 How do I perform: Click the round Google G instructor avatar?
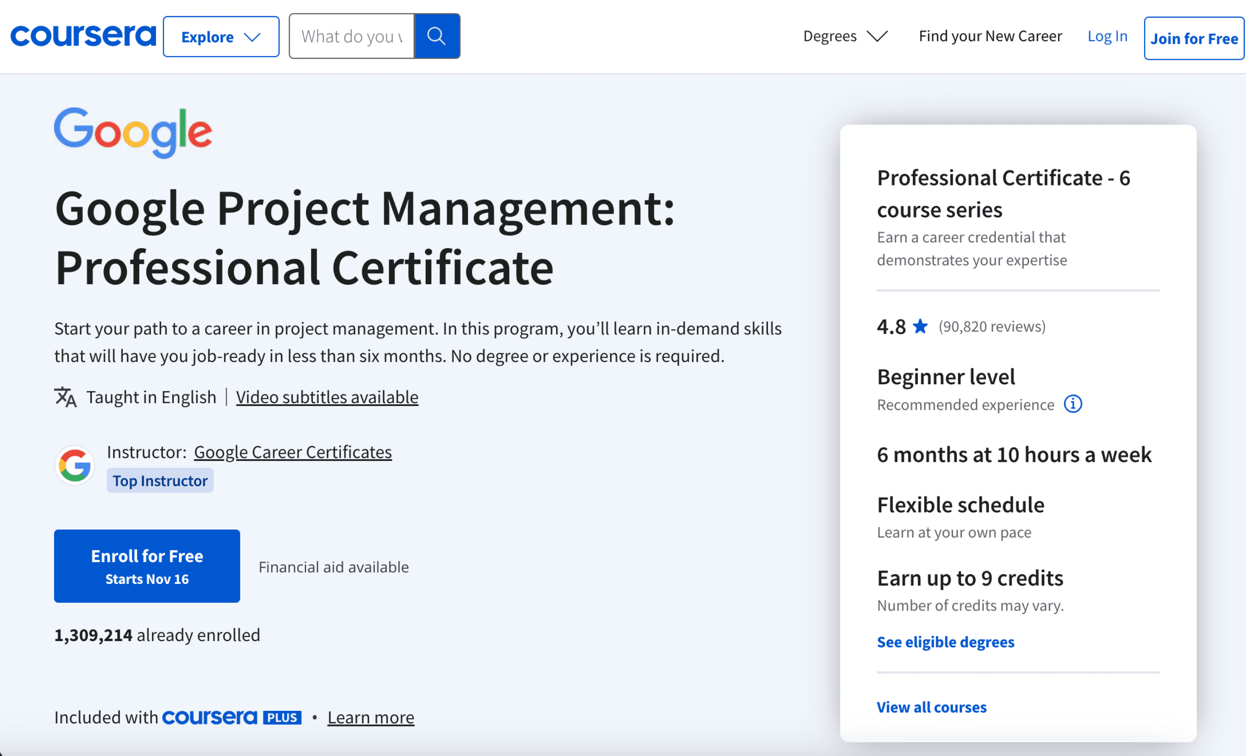tap(75, 465)
